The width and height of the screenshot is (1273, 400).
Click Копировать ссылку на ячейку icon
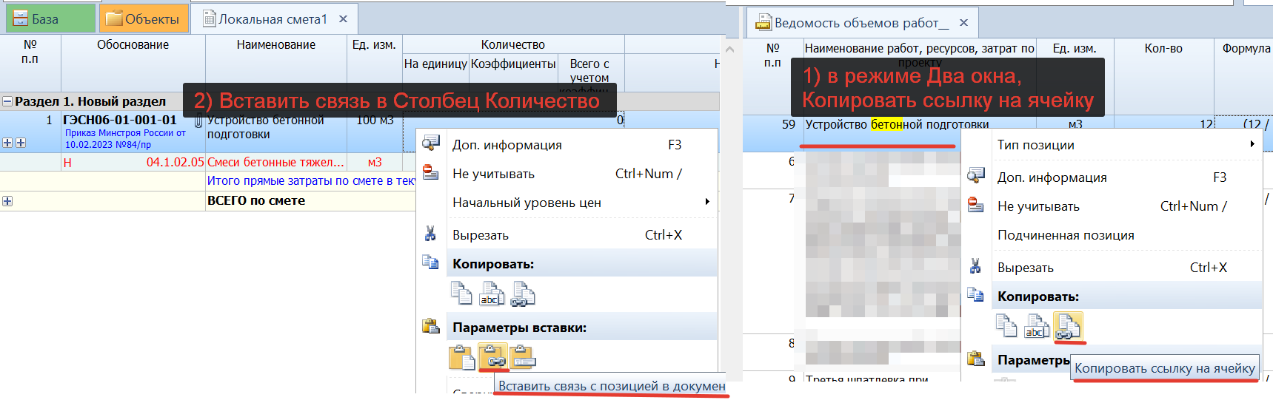coord(1068,326)
